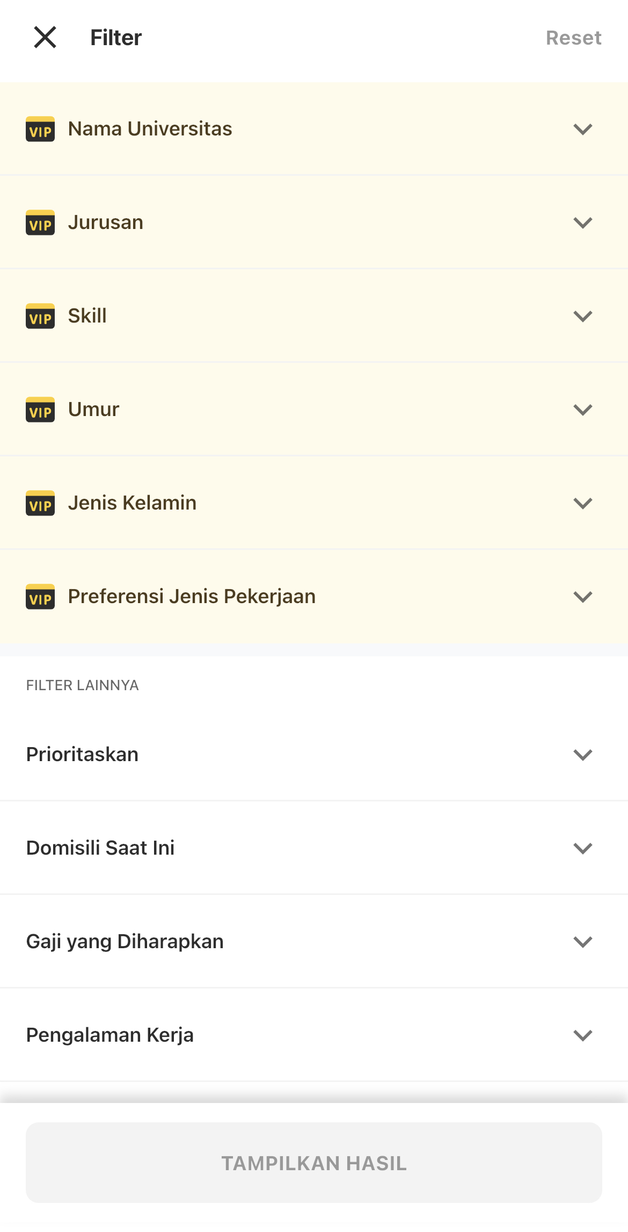Tap the Reset link
This screenshot has width=628, height=1232.
click(573, 38)
